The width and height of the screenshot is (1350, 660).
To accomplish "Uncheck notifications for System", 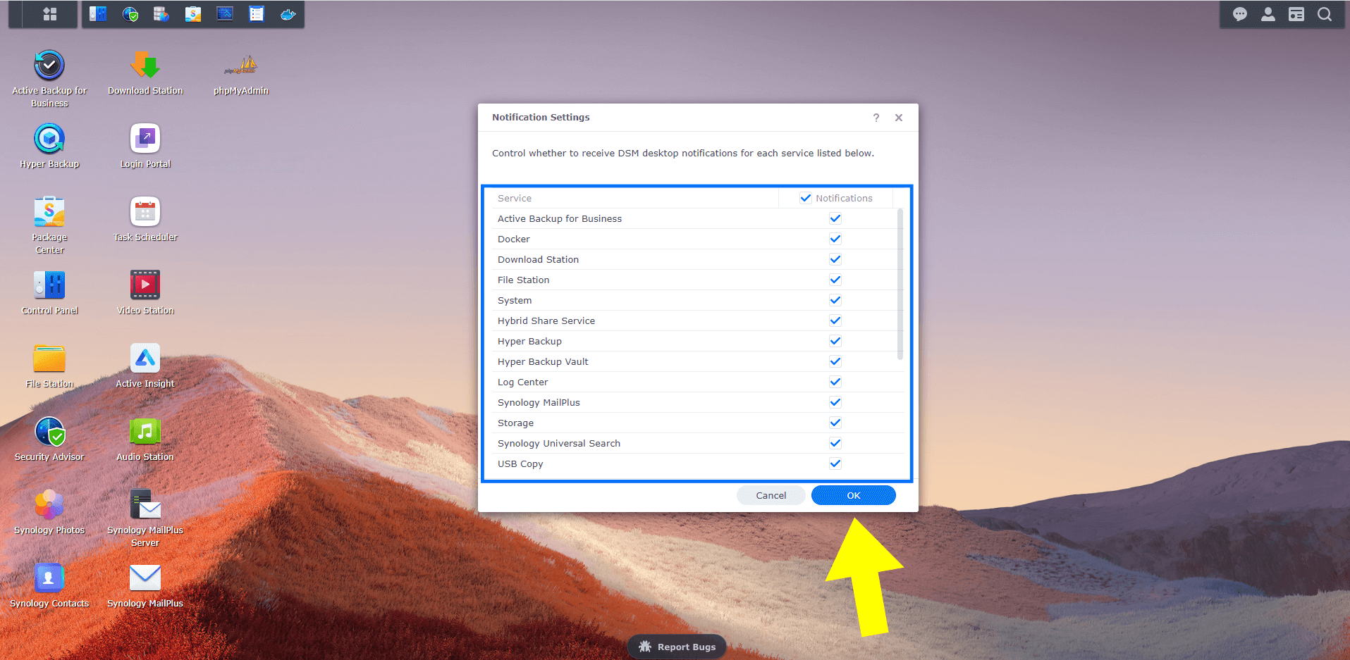I will pyautogui.click(x=835, y=300).
